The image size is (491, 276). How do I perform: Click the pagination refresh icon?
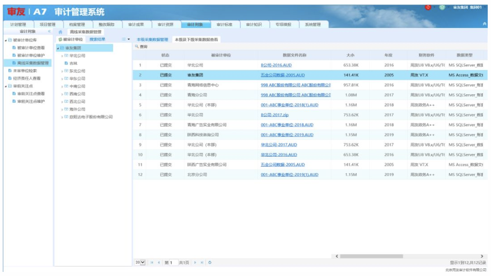click(x=210, y=262)
